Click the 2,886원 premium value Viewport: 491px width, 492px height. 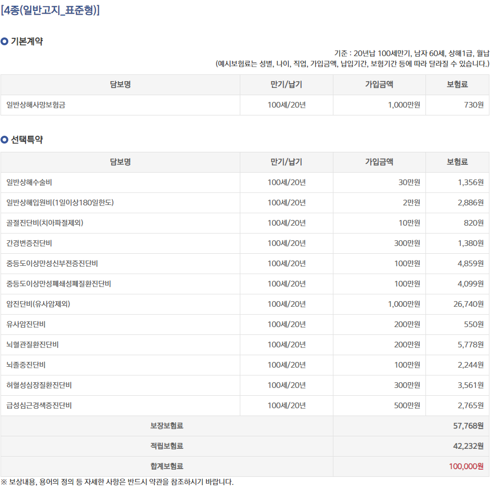(x=471, y=203)
